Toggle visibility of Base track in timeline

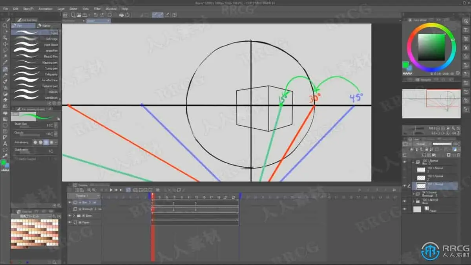(70, 216)
